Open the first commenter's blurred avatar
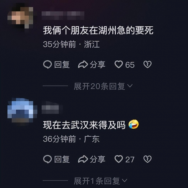188x188 pixels. (20, 17)
